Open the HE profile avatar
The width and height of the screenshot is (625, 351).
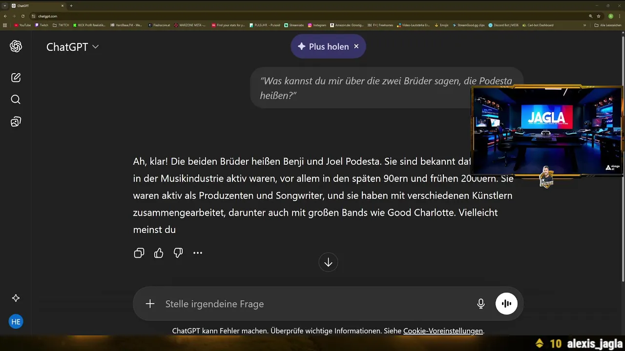coord(16,322)
